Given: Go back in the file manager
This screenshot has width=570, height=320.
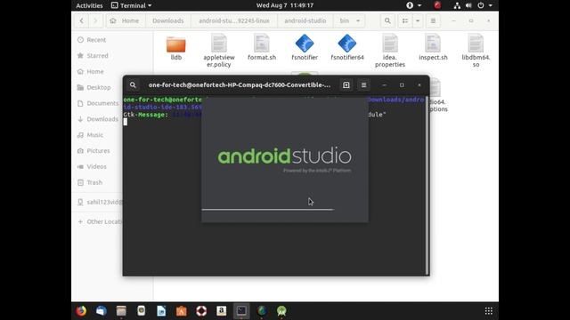Looking at the screenshot, I should pyautogui.click(x=81, y=21).
